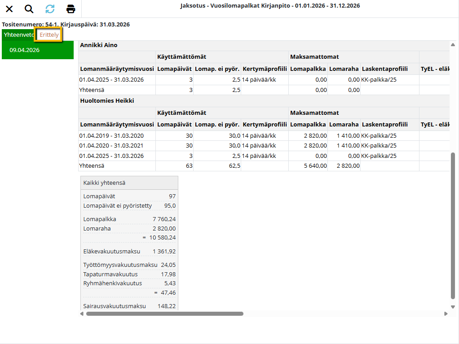The height and width of the screenshot is (344, 459).
Task: Click Heikki's Yhteensä total of 63 days
Action: click(x=189, y=165)
